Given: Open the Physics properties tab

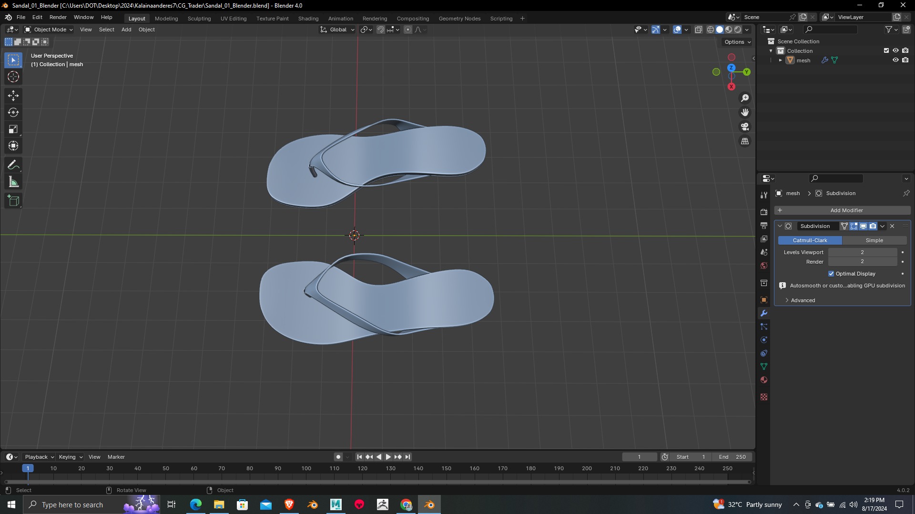Looking at the screenshot, I should coord(764,340).
